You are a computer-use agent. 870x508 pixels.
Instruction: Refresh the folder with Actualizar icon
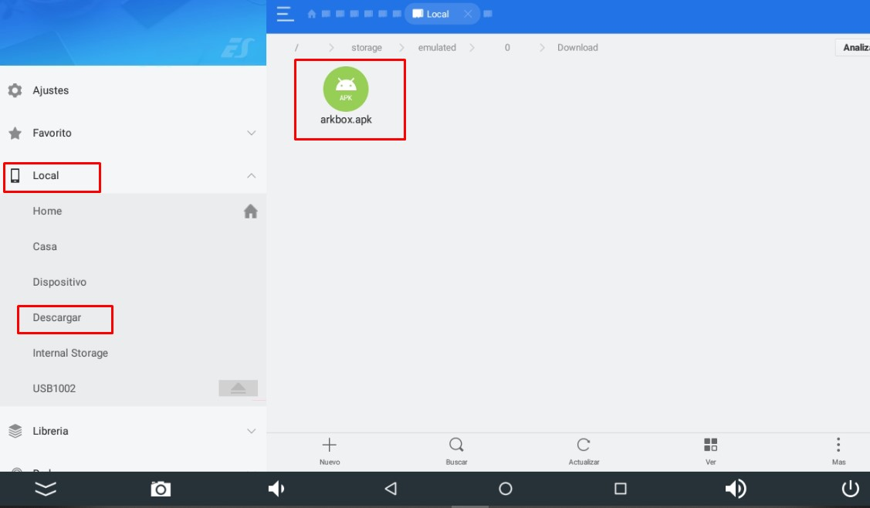(x=584, y=445)
